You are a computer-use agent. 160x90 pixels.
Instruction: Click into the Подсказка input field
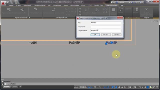(x=106, y=27)
